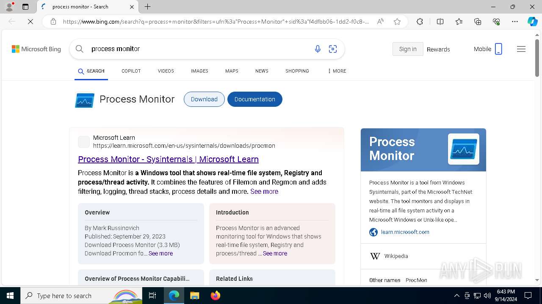
Task: Click the Sign in button
Action: (408, 49)
